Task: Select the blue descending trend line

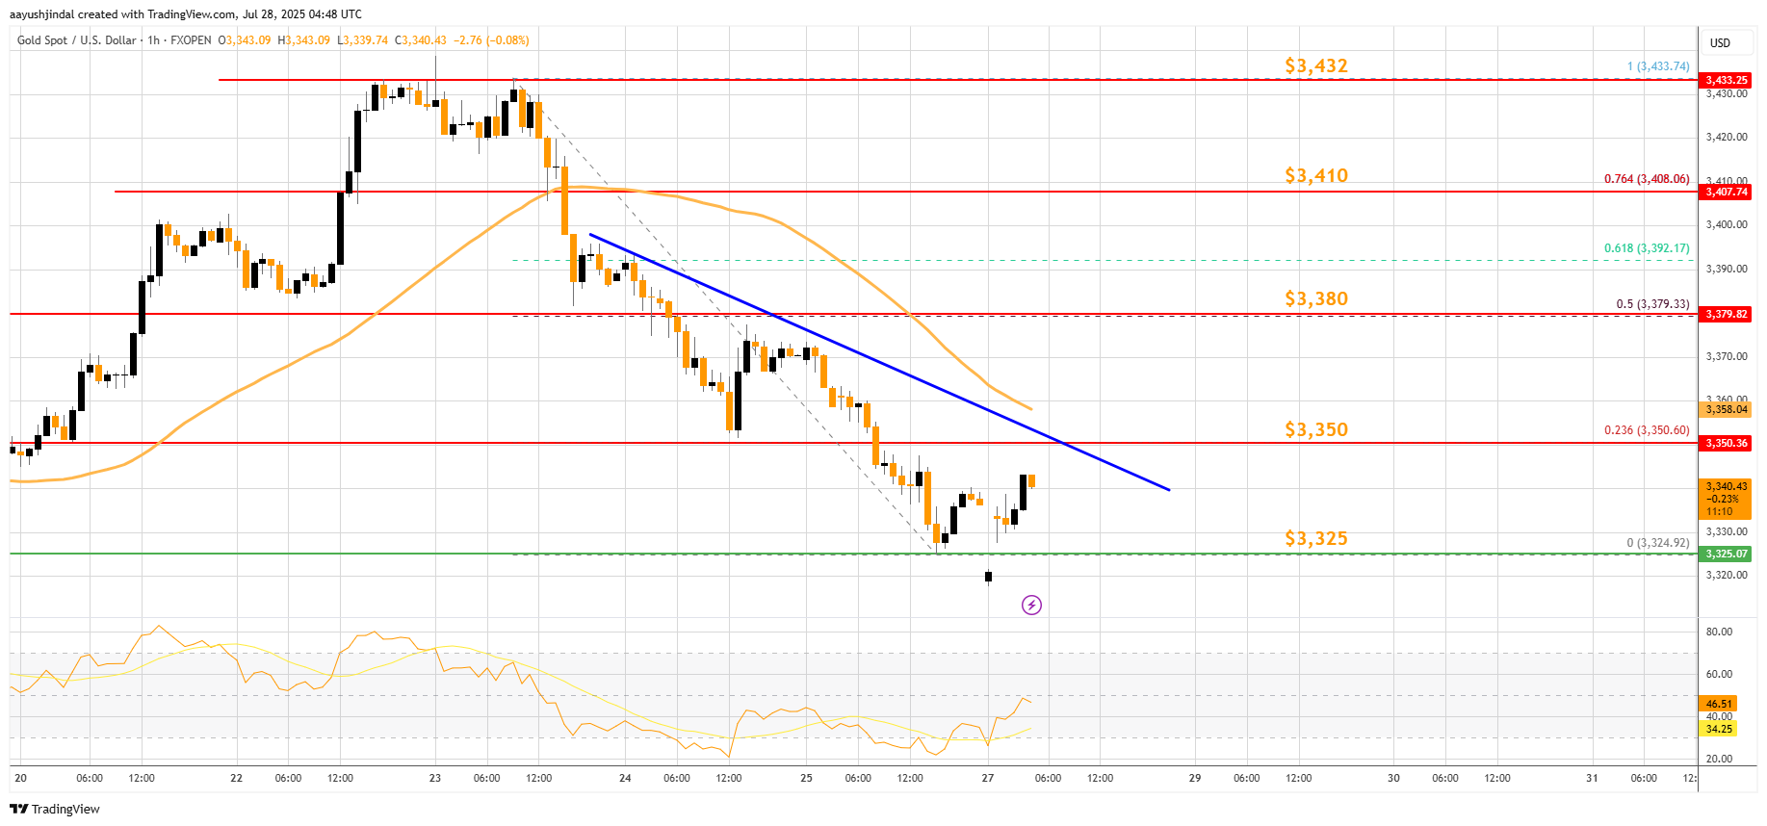Action: [x=879, y=362]
